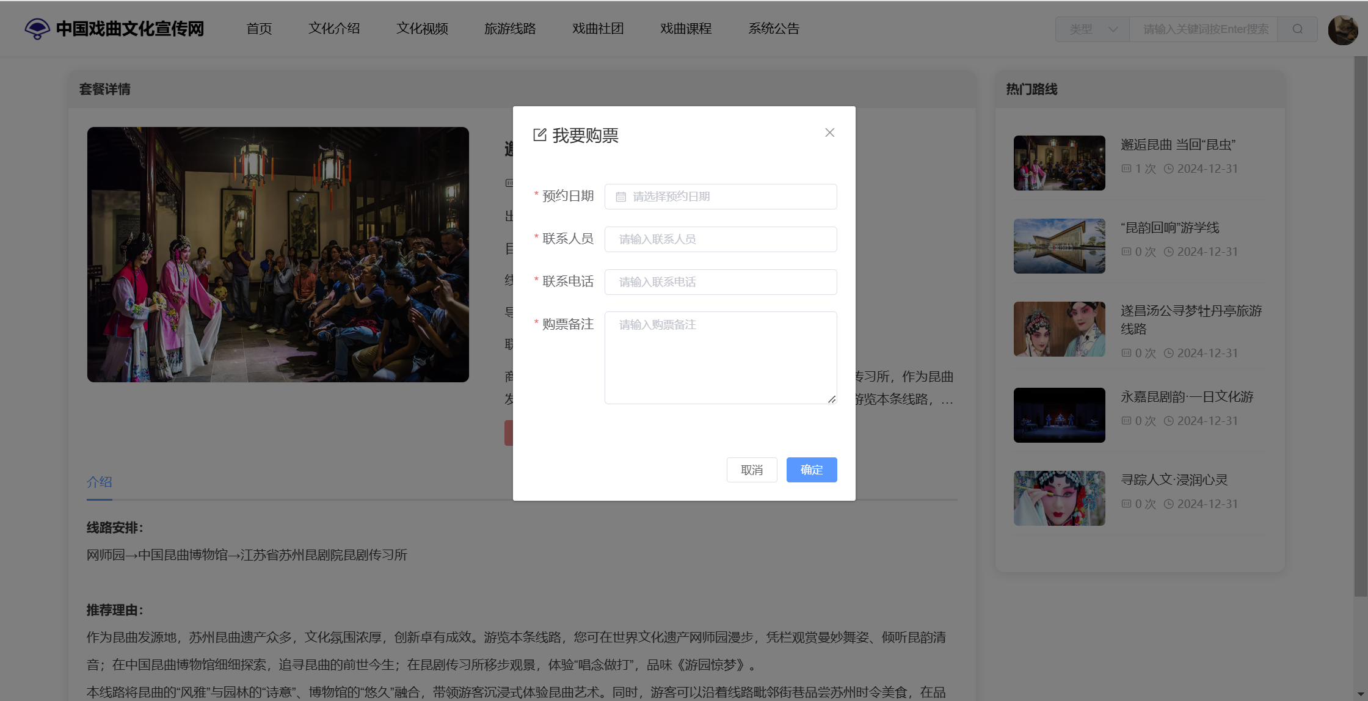Image resolution: width=1368 pixels, height=701 pixels.
Task: Click ticket count icon under 永嘉昆剧韵 route
Action: (1126, 421)
